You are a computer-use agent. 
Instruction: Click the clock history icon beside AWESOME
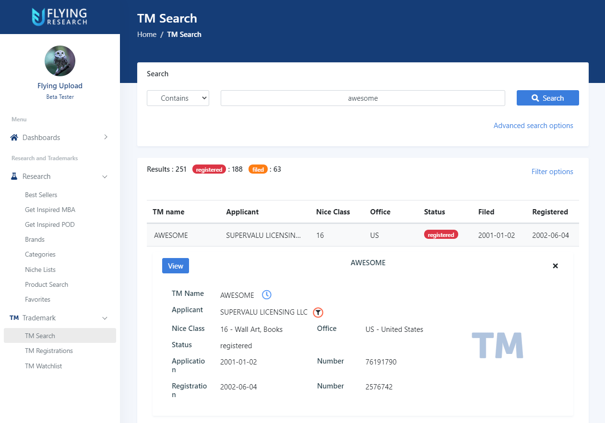[x=267, y=295]
